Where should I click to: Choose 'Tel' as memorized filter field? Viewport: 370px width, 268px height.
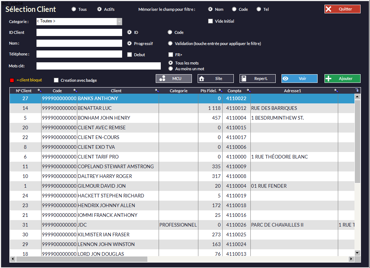[x=259, y=9]
